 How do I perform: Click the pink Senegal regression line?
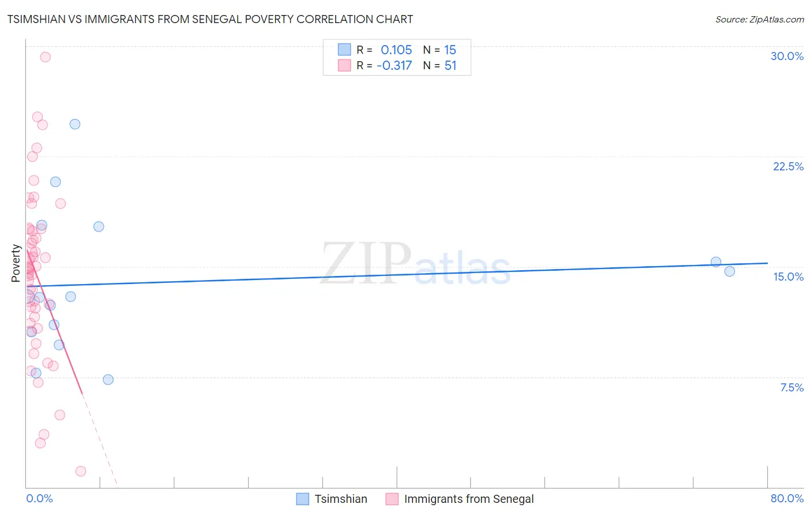pyautogui.click(x=54, y=322)
